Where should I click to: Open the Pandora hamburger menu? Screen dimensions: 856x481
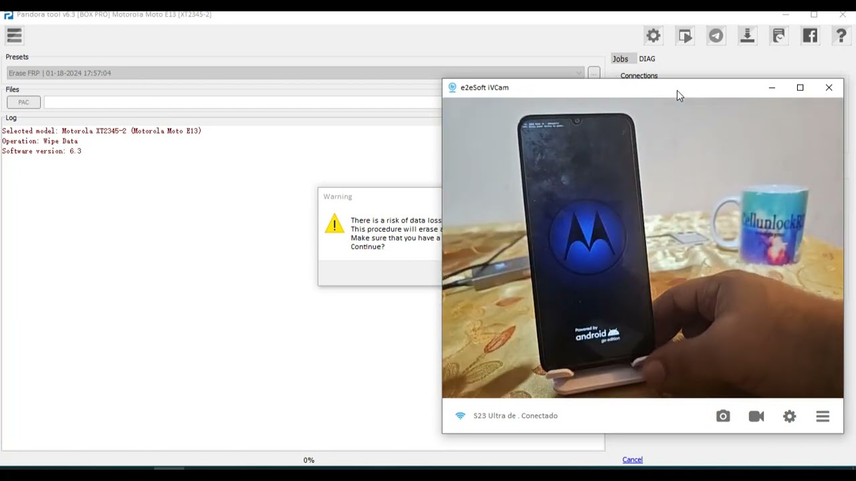(x=14, y=35)
